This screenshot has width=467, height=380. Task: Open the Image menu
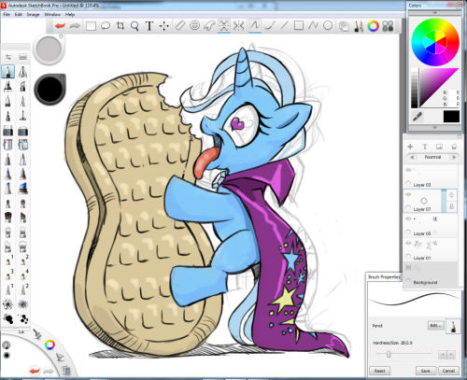tap(33, 15)
